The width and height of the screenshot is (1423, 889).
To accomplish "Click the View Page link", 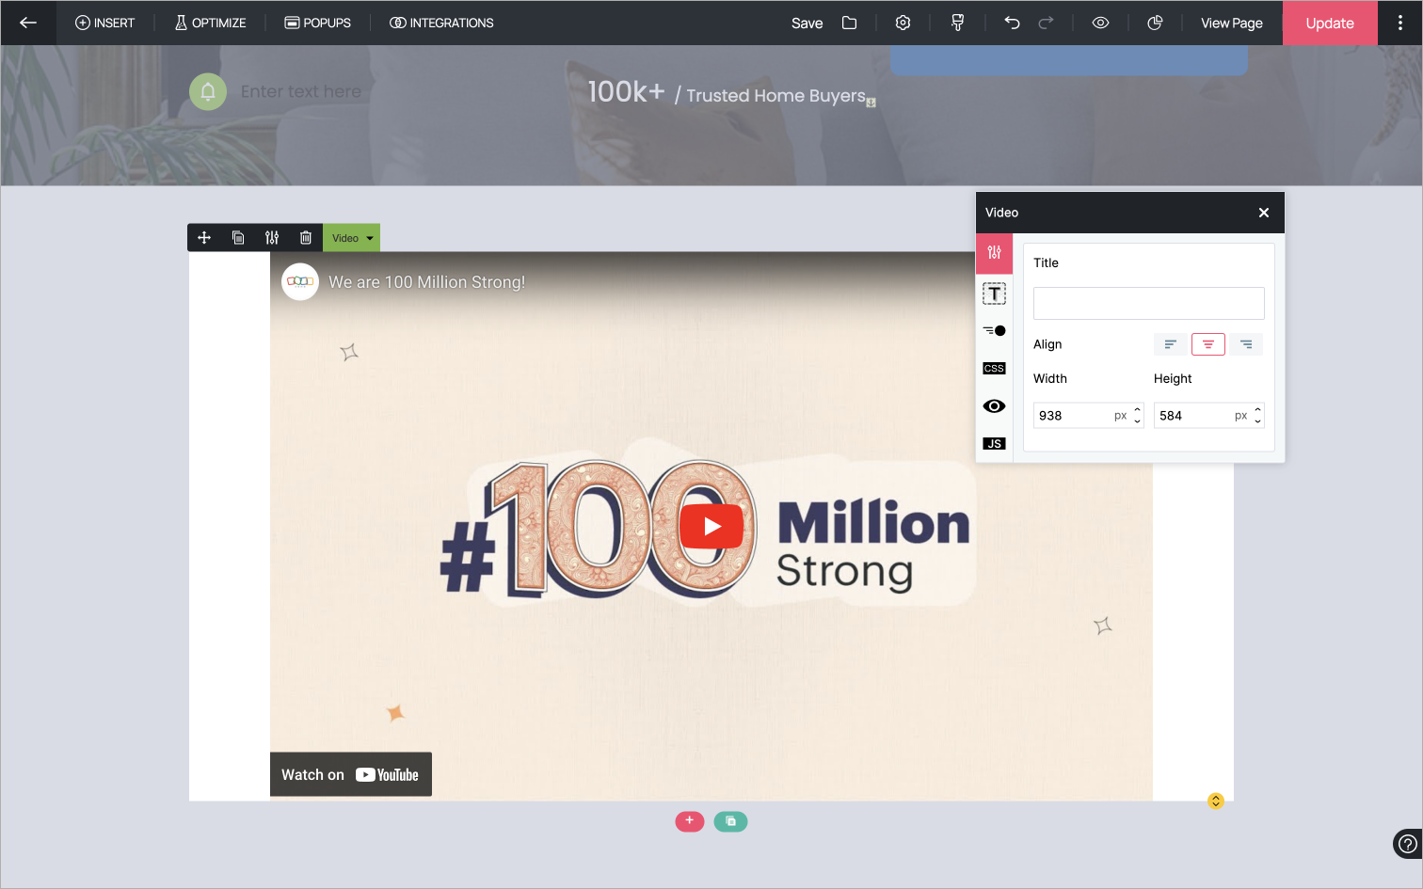I will 1232,23.
